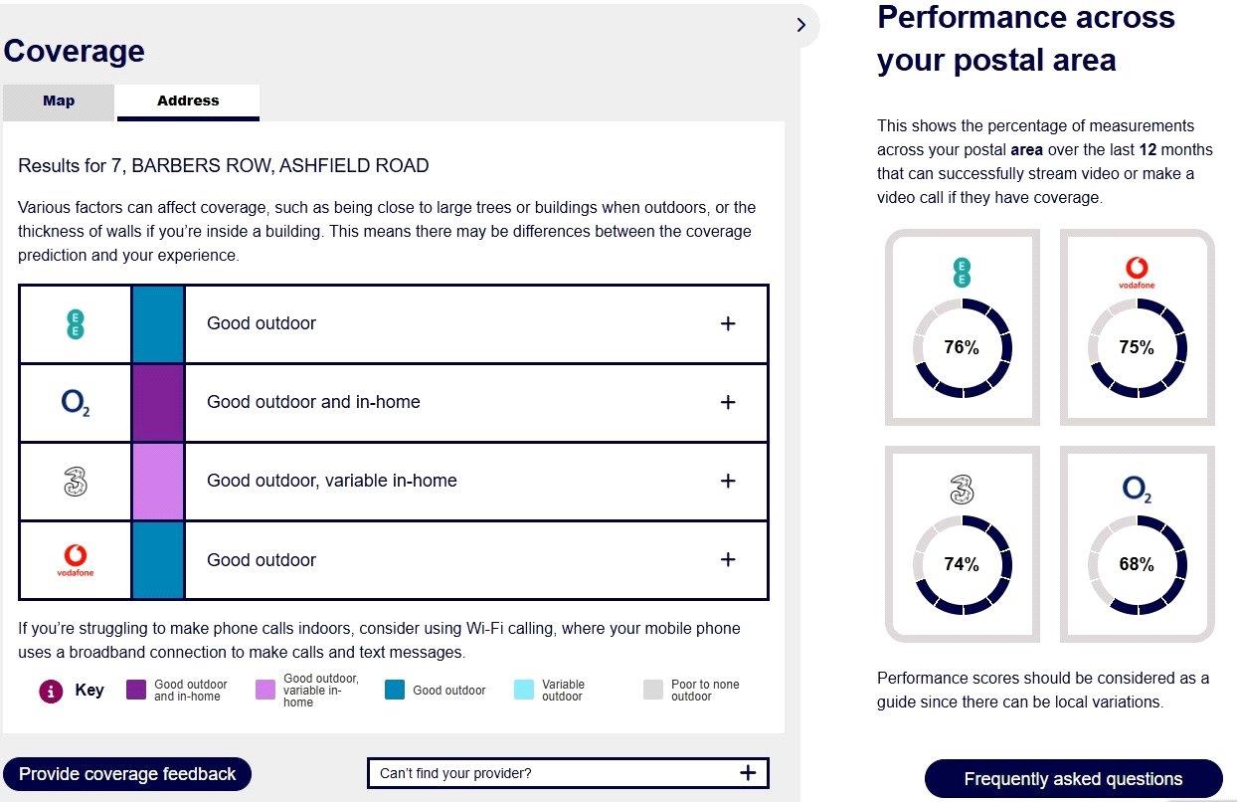The height and width of the screenshot is (802, 1239).
Task: Click the EE logo in the coverage table
Action: (76, 323)
